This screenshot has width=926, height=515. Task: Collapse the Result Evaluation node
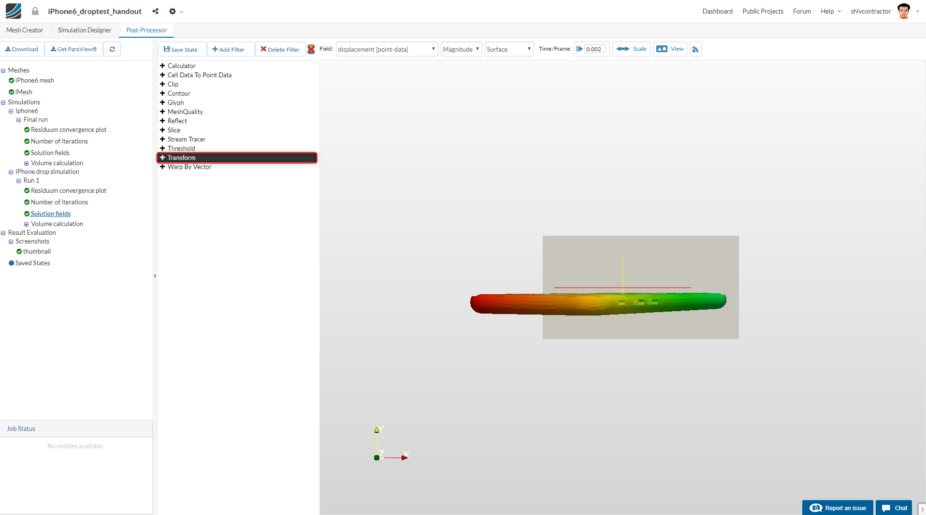(x=3, y=233)
